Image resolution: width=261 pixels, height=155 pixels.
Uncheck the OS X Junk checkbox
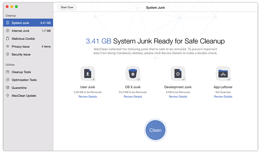click(138, 79)
